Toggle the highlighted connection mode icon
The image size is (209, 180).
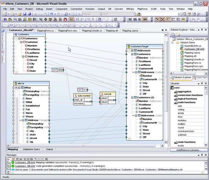71,20
